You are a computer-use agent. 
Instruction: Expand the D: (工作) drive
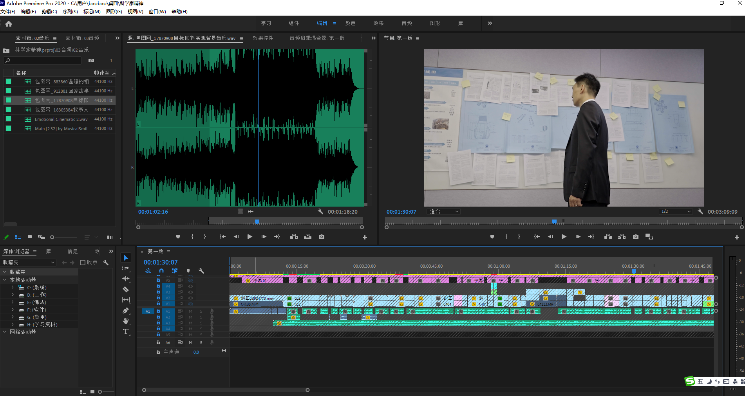coord(13,295)
